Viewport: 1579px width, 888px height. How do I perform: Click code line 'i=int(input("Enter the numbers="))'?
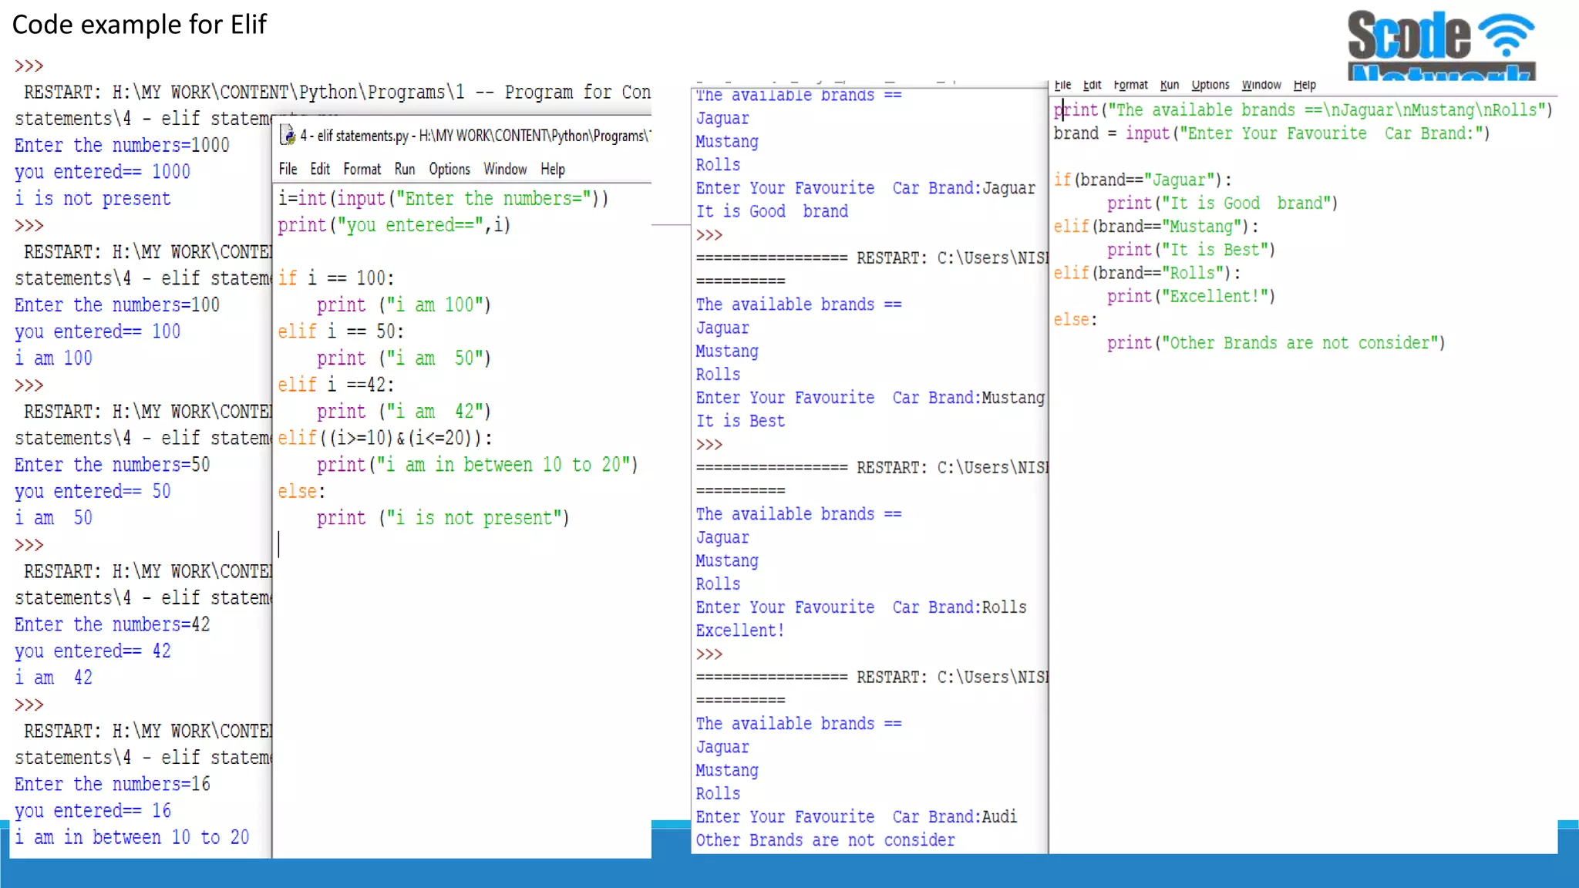(x=443, y=199)
